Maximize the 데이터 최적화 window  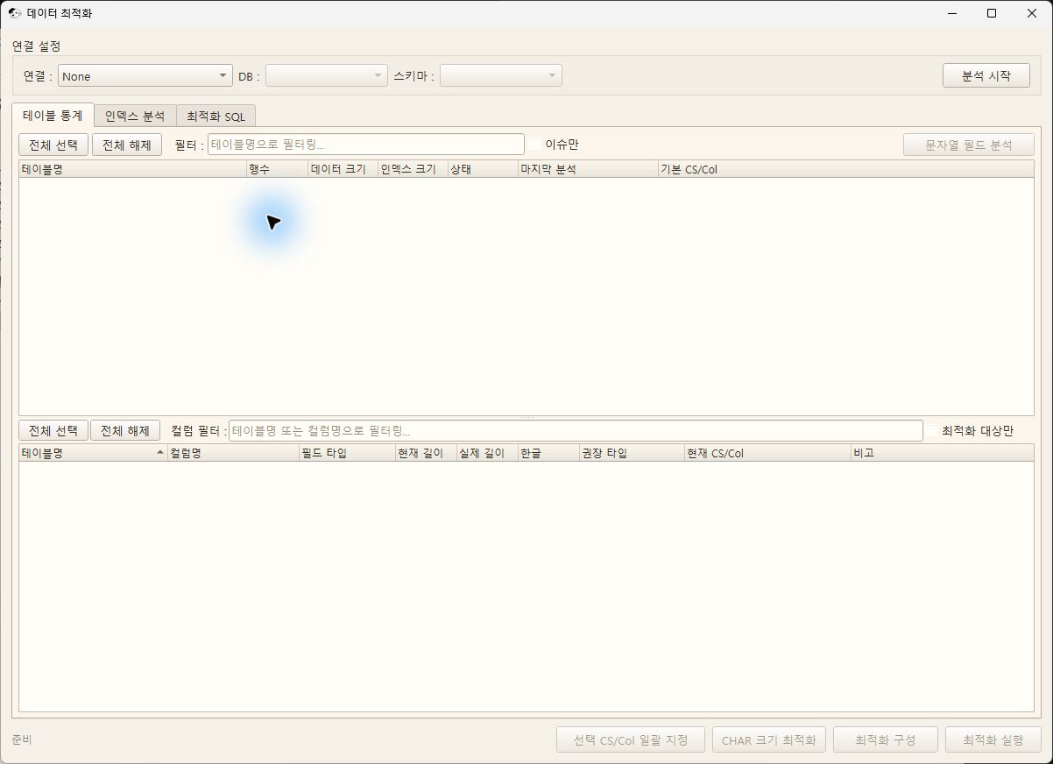pos(992,13)
